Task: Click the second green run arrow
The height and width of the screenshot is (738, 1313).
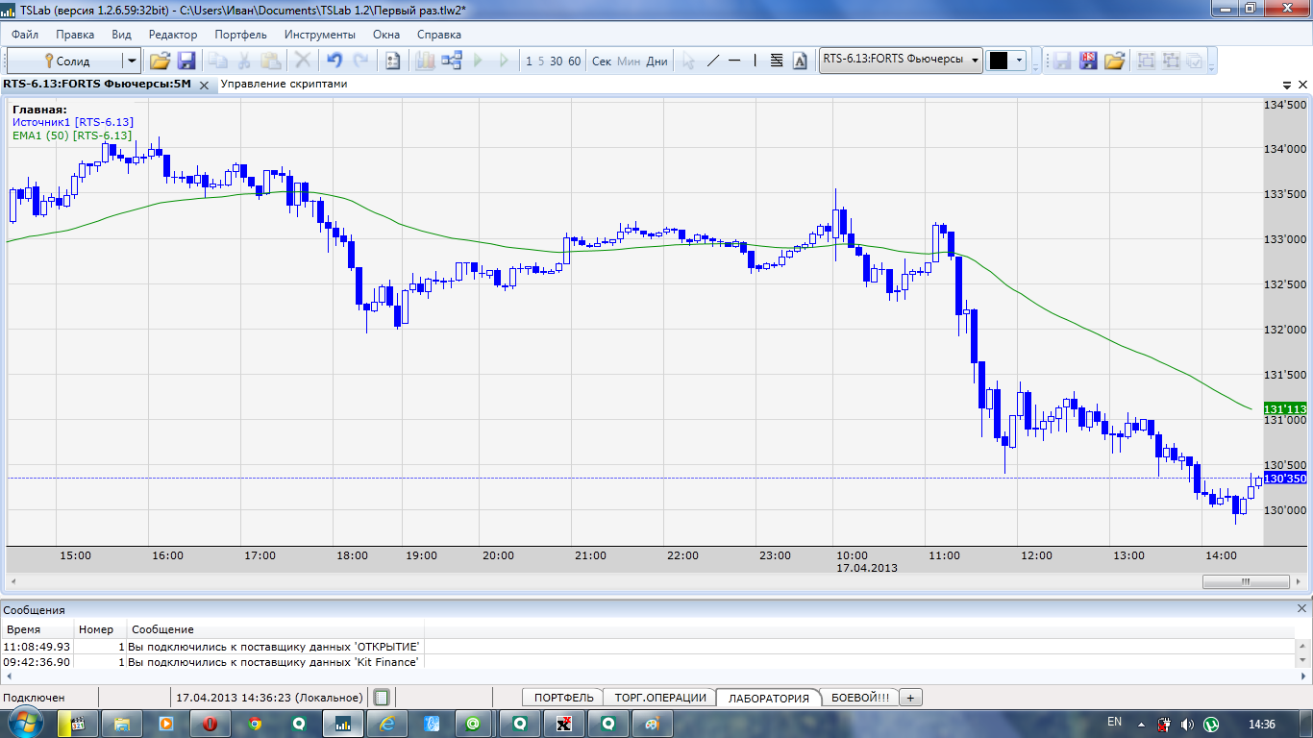Action: 504,61
